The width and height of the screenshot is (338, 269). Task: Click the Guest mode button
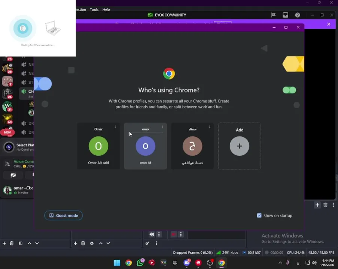coord(63,216)
